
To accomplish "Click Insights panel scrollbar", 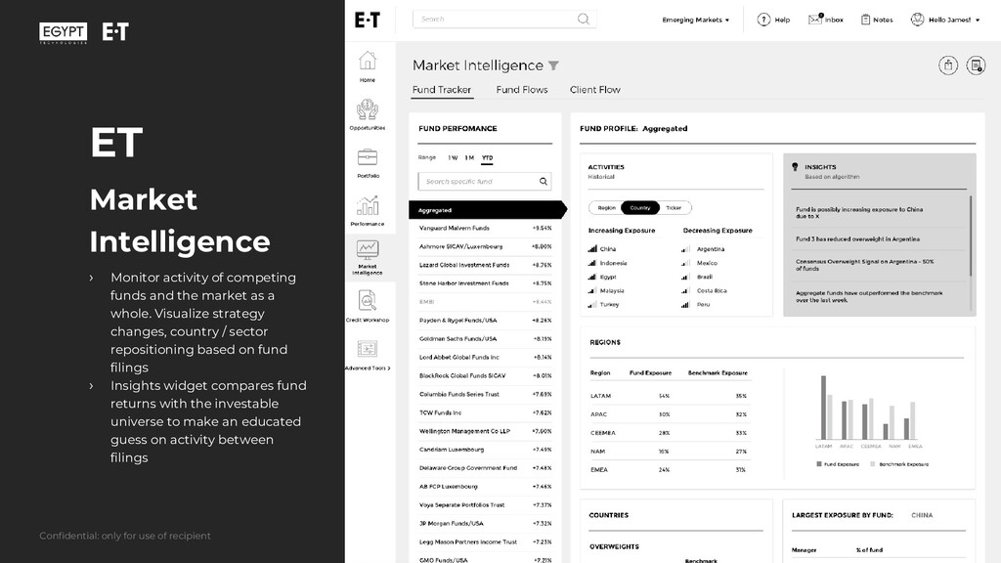I will [x=971, y=237].
